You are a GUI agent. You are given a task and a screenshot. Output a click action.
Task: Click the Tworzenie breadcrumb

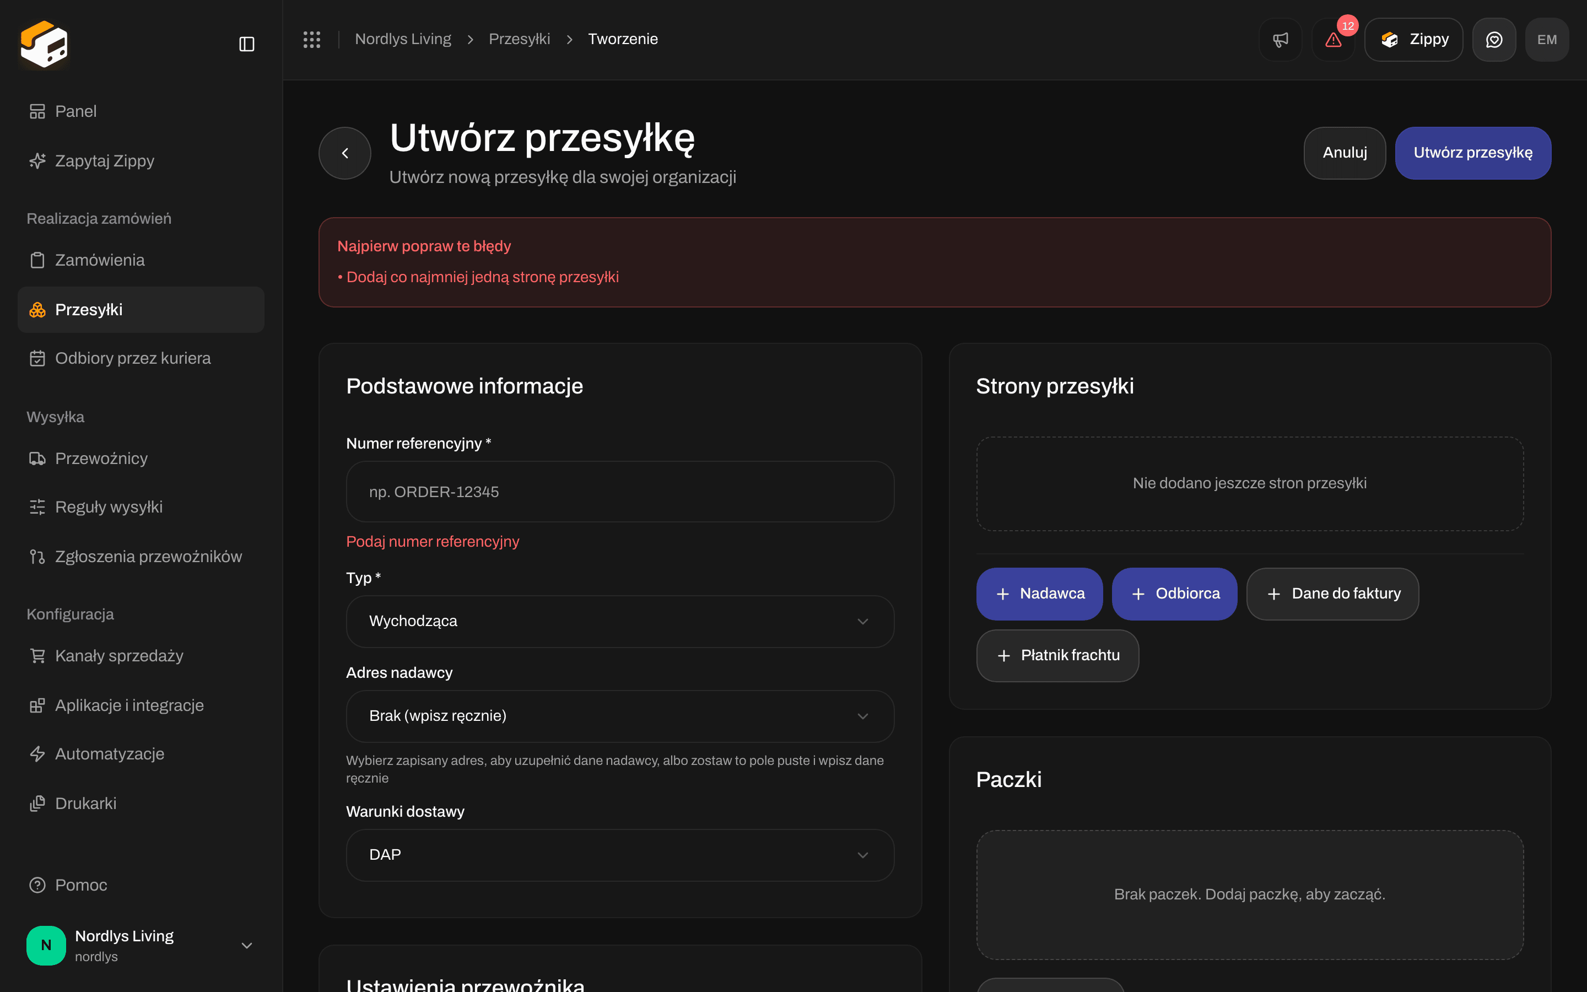click(x=623, y=39)
